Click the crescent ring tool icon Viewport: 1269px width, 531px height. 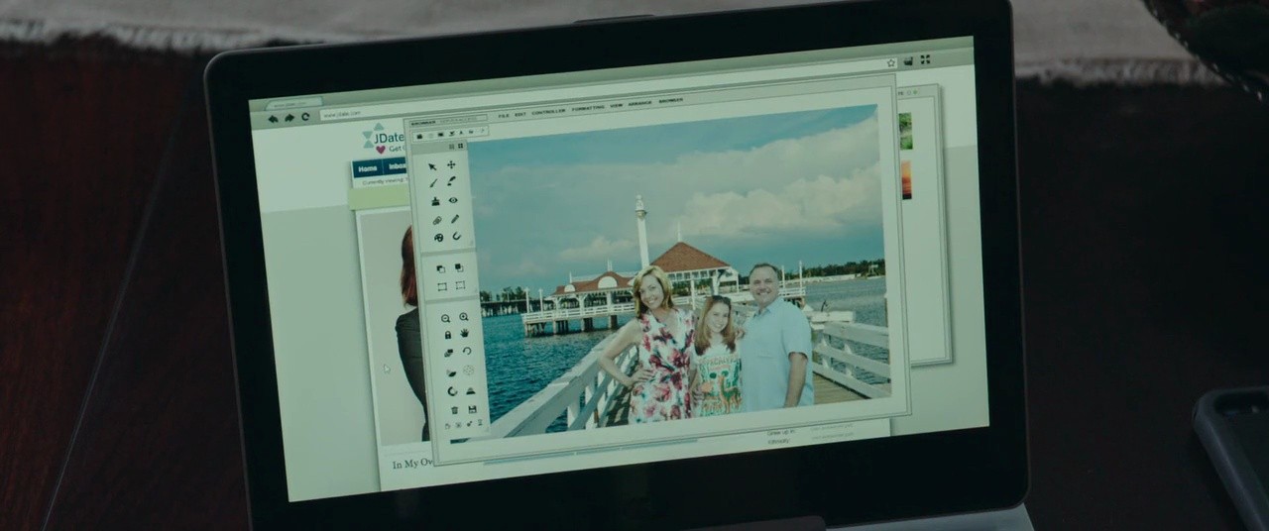click(452, 391)
